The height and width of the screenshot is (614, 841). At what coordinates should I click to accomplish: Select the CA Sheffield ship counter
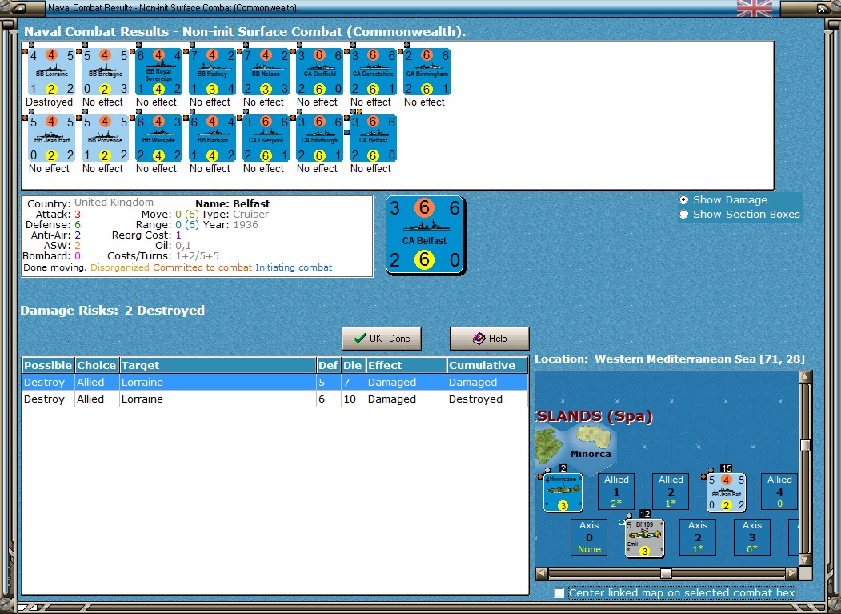pos(319,72)
